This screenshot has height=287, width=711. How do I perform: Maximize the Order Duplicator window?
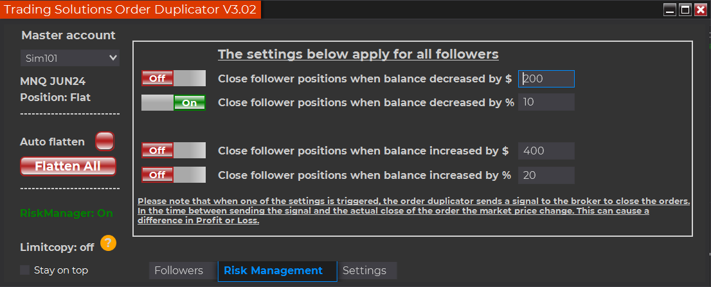685,10
